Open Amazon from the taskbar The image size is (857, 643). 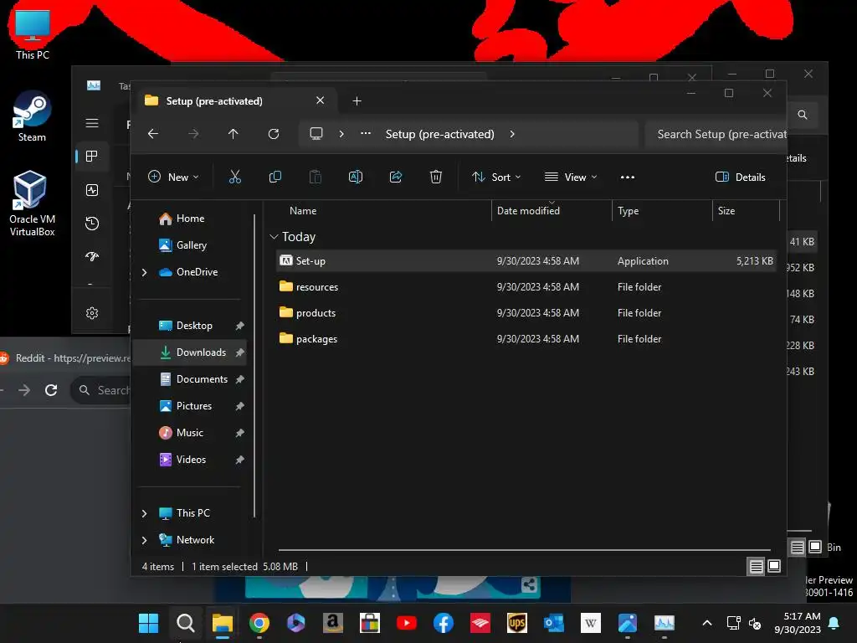[333, 623]
